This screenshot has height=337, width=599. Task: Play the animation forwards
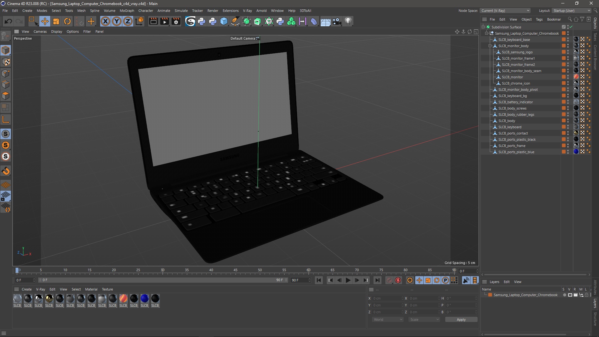[348, 280]
